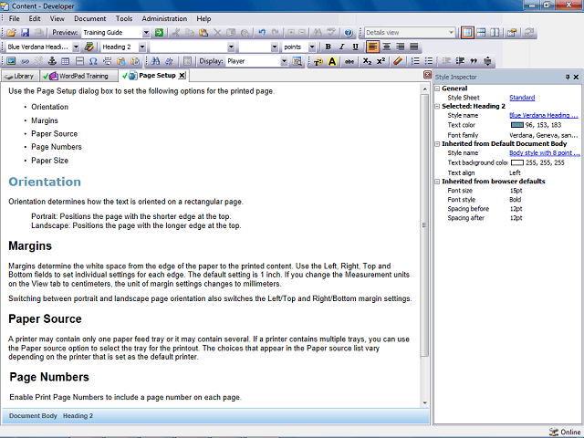Screen dimensions: 584x438
Task: Increase indent with the indent icon
Action: (460, 61)
